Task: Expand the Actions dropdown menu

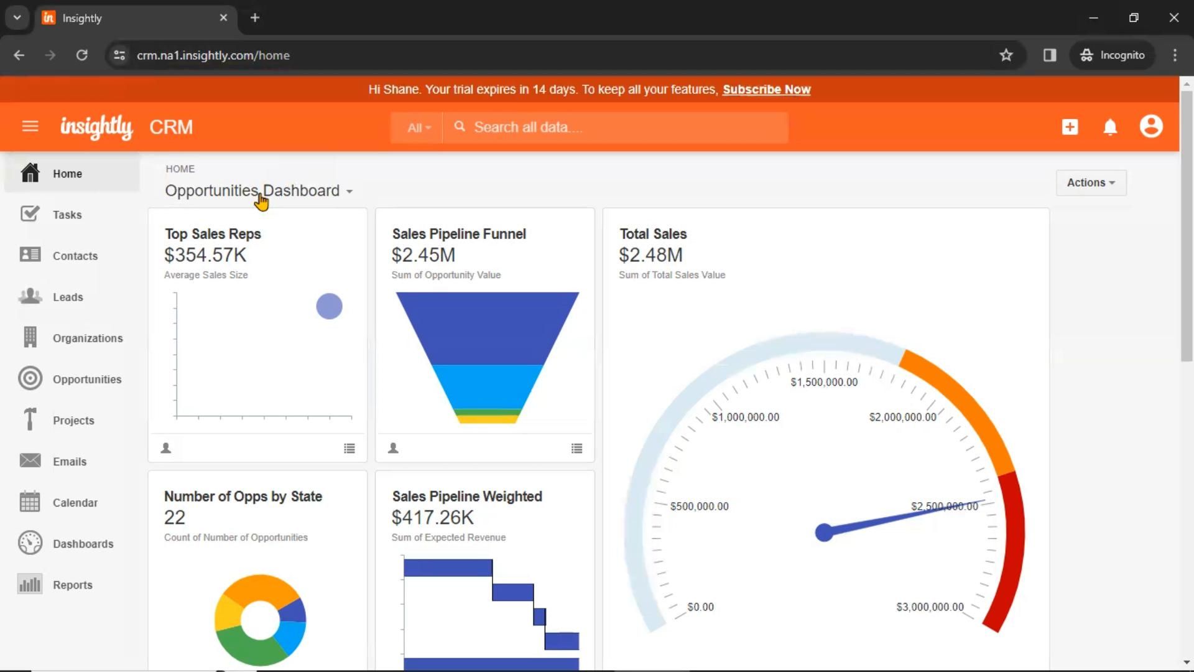Action: (1091, 182)
